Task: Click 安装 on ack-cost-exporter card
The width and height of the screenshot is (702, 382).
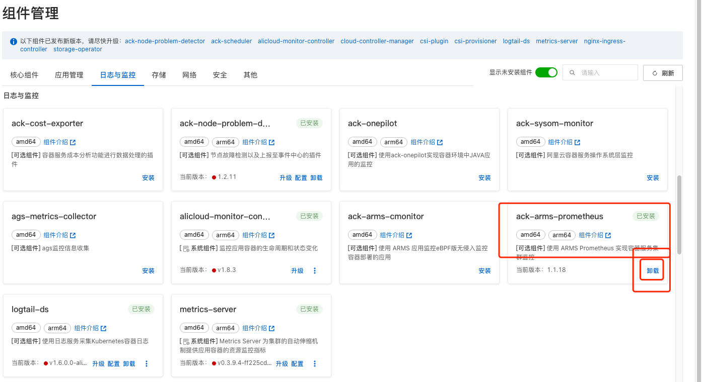Action: pyautogui.click(x=148, y=177)
